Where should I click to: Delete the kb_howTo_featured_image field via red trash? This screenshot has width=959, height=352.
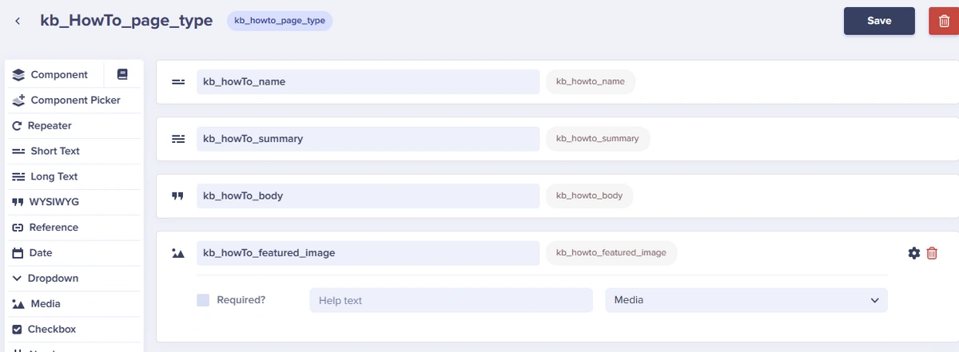pyautogui.click(x=932, y=253)
